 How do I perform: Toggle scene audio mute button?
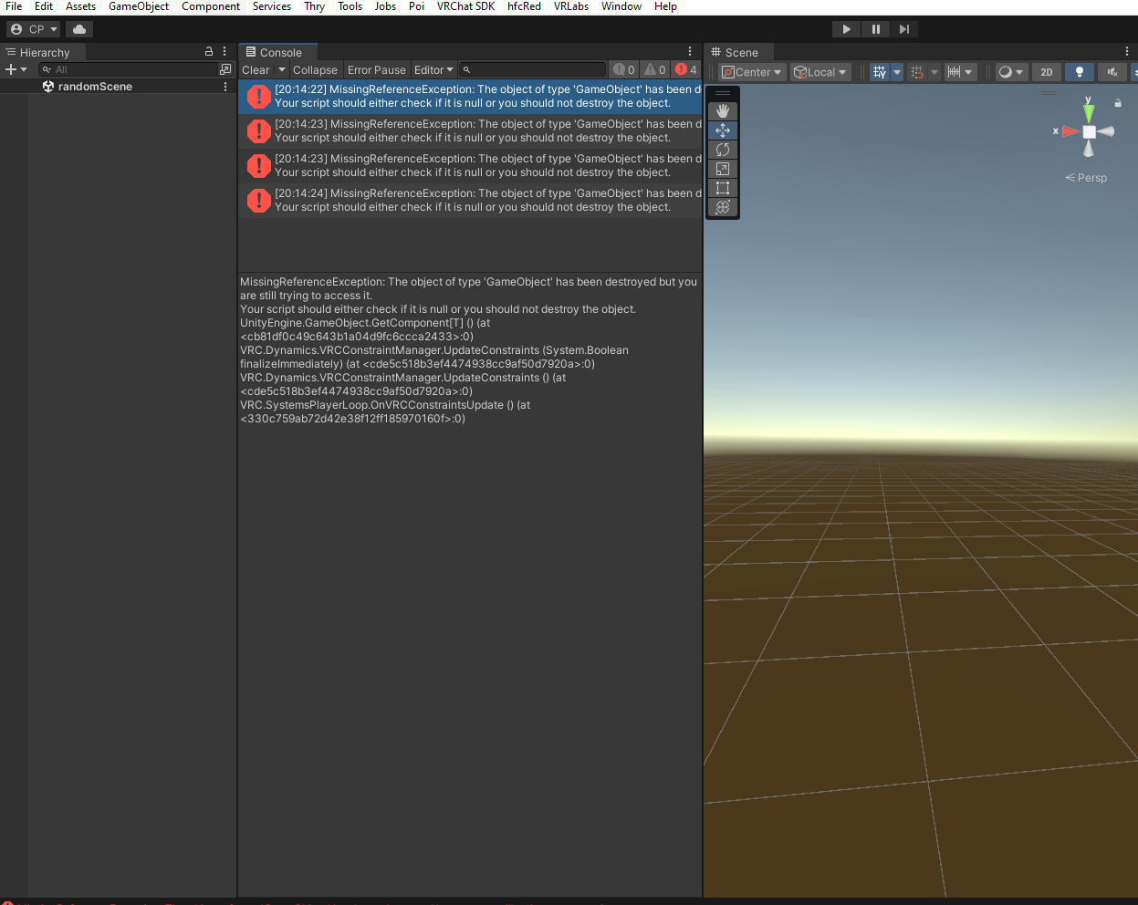(x=1112, y=72)
